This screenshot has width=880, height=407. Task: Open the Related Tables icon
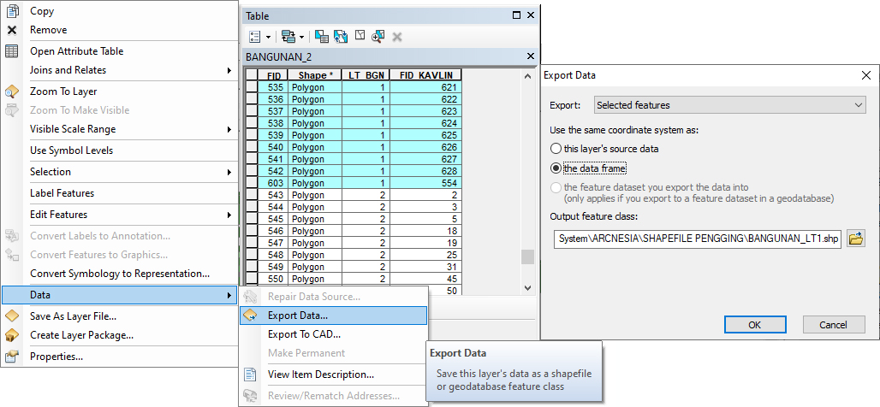[x=288, y=37]
